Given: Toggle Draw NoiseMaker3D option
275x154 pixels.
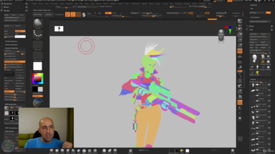Looking at the screenshot, I should click(15, 62).
